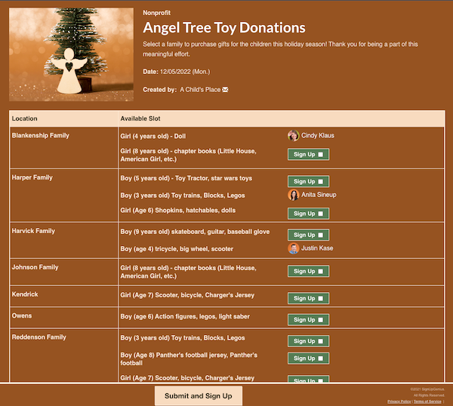Click Cindy Klaus's profile avatar

pyautogui.click(x=293, y=135)
